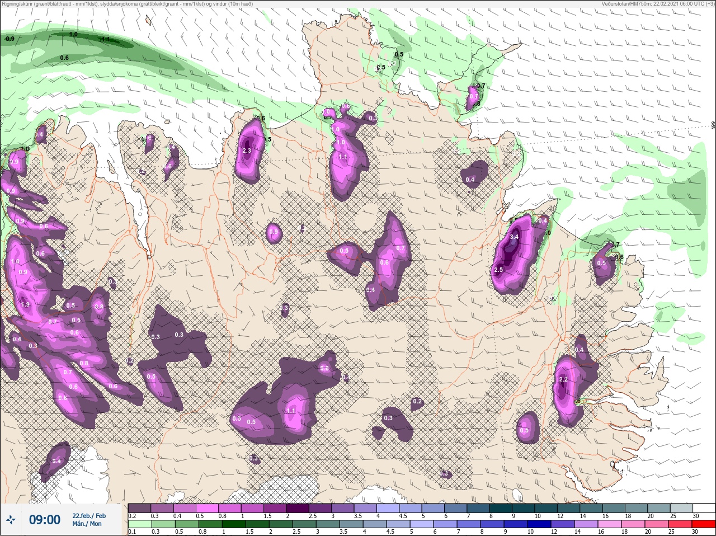The image size is (716, 536).
Task: Click the 0.2 value in the small purple patch
Action: [x=417, y=402]
